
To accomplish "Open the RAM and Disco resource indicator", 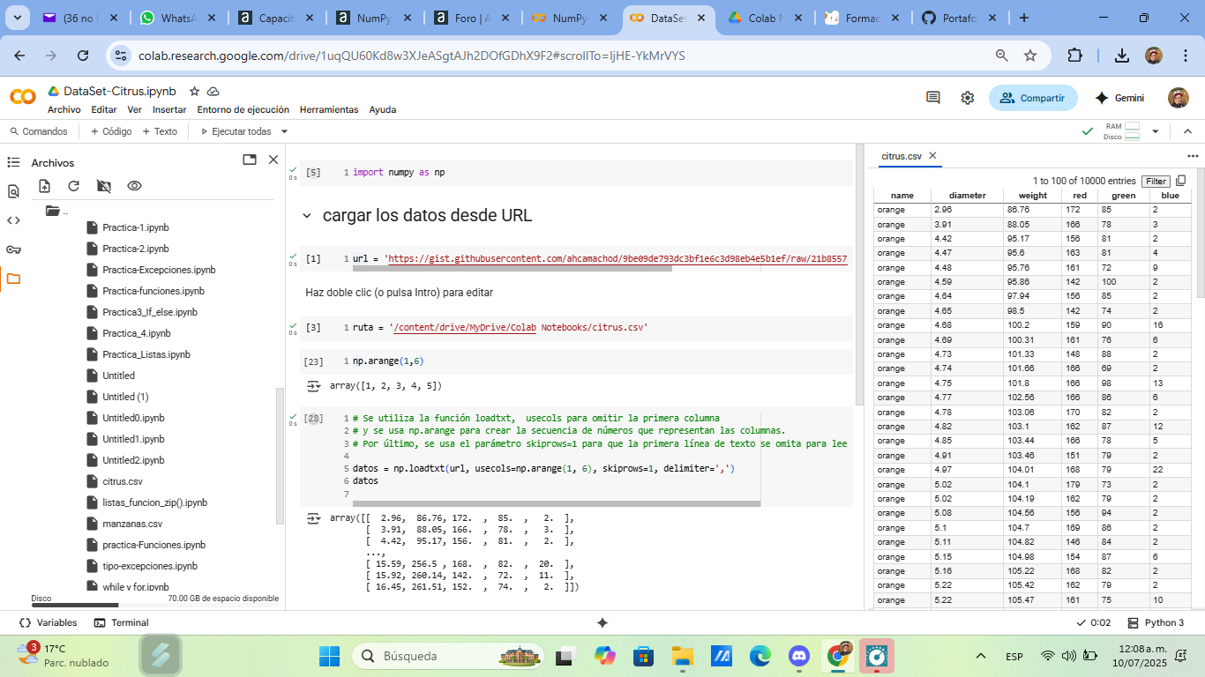I will click(x=1122, y=131).
